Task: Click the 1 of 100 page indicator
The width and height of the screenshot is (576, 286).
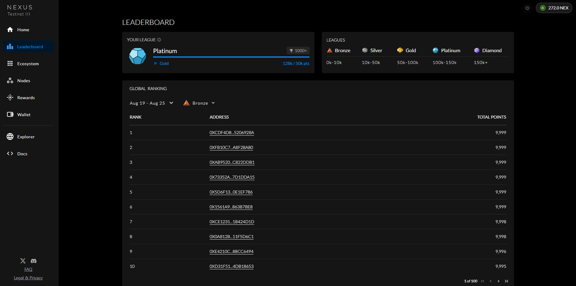Action: (470, 281)
